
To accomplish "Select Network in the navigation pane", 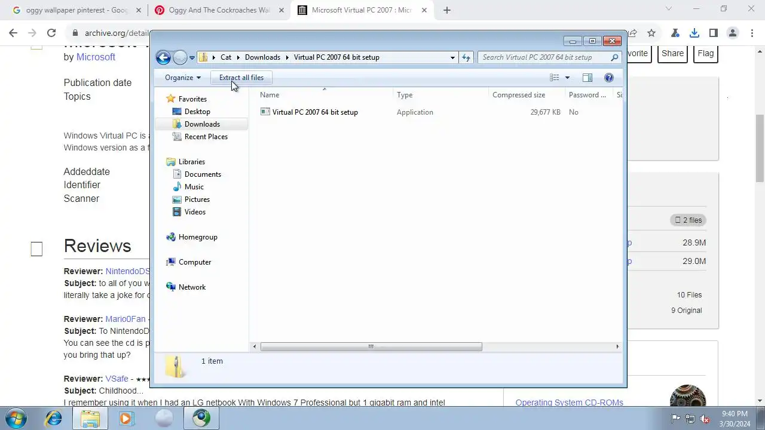I will click(x=192, y=287).
